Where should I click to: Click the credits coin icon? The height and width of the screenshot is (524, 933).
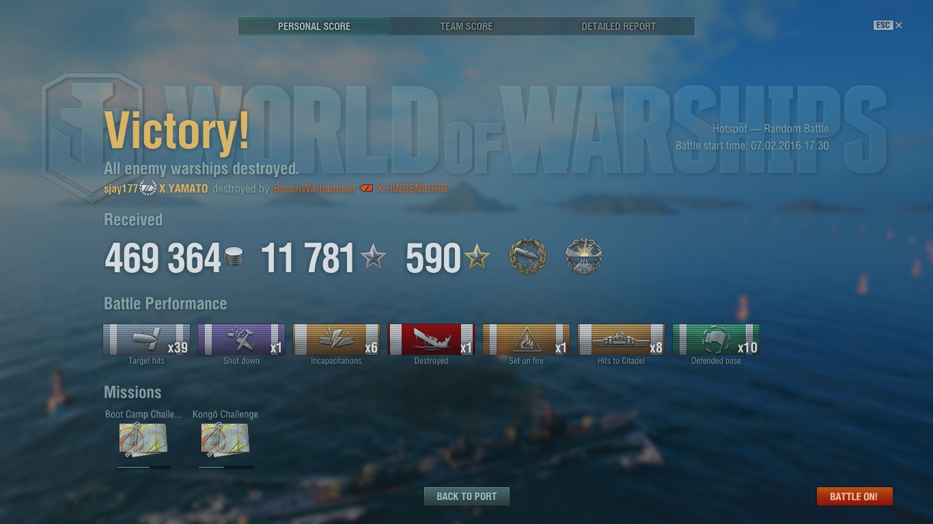[x=234, y=257]
